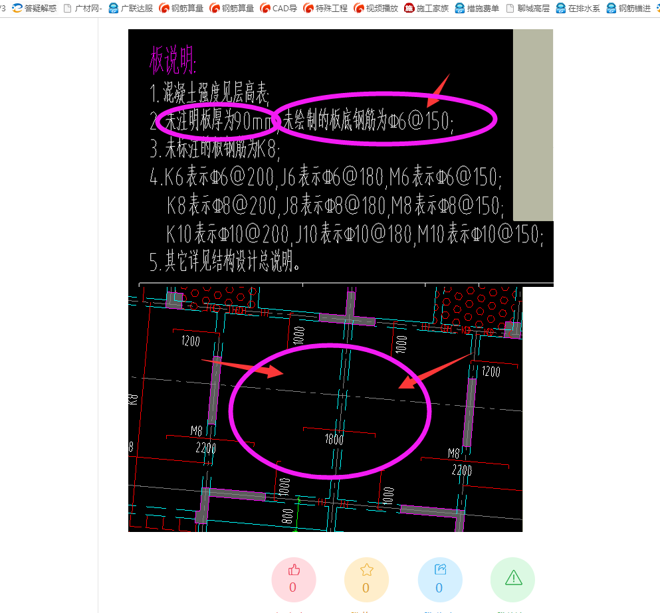
Task: Open the 广材网 bookmark
Action: pos(83,9)
